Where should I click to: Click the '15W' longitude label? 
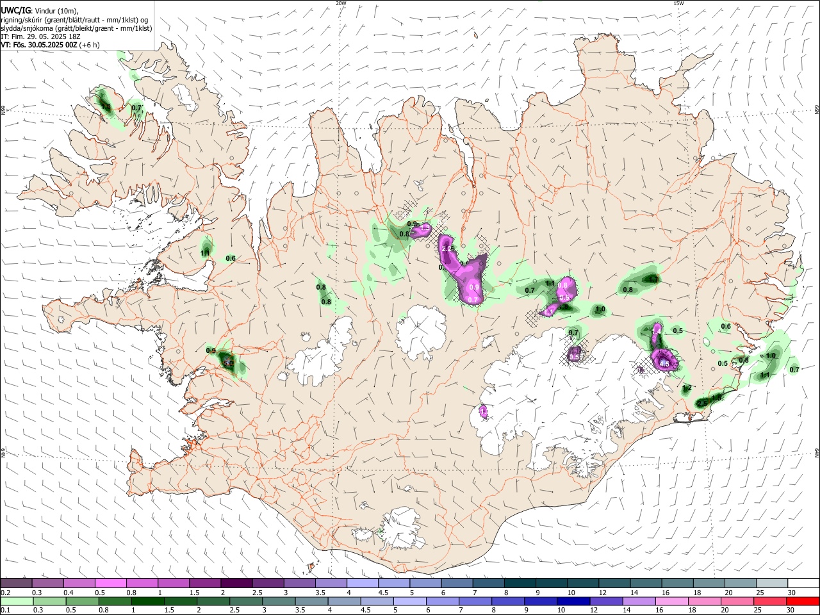(678, 3)
